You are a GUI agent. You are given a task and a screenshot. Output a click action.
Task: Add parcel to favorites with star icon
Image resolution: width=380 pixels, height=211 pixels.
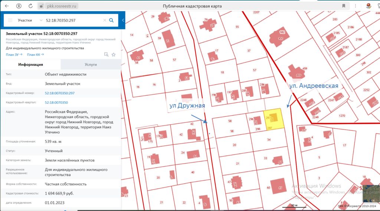(114, 54)
